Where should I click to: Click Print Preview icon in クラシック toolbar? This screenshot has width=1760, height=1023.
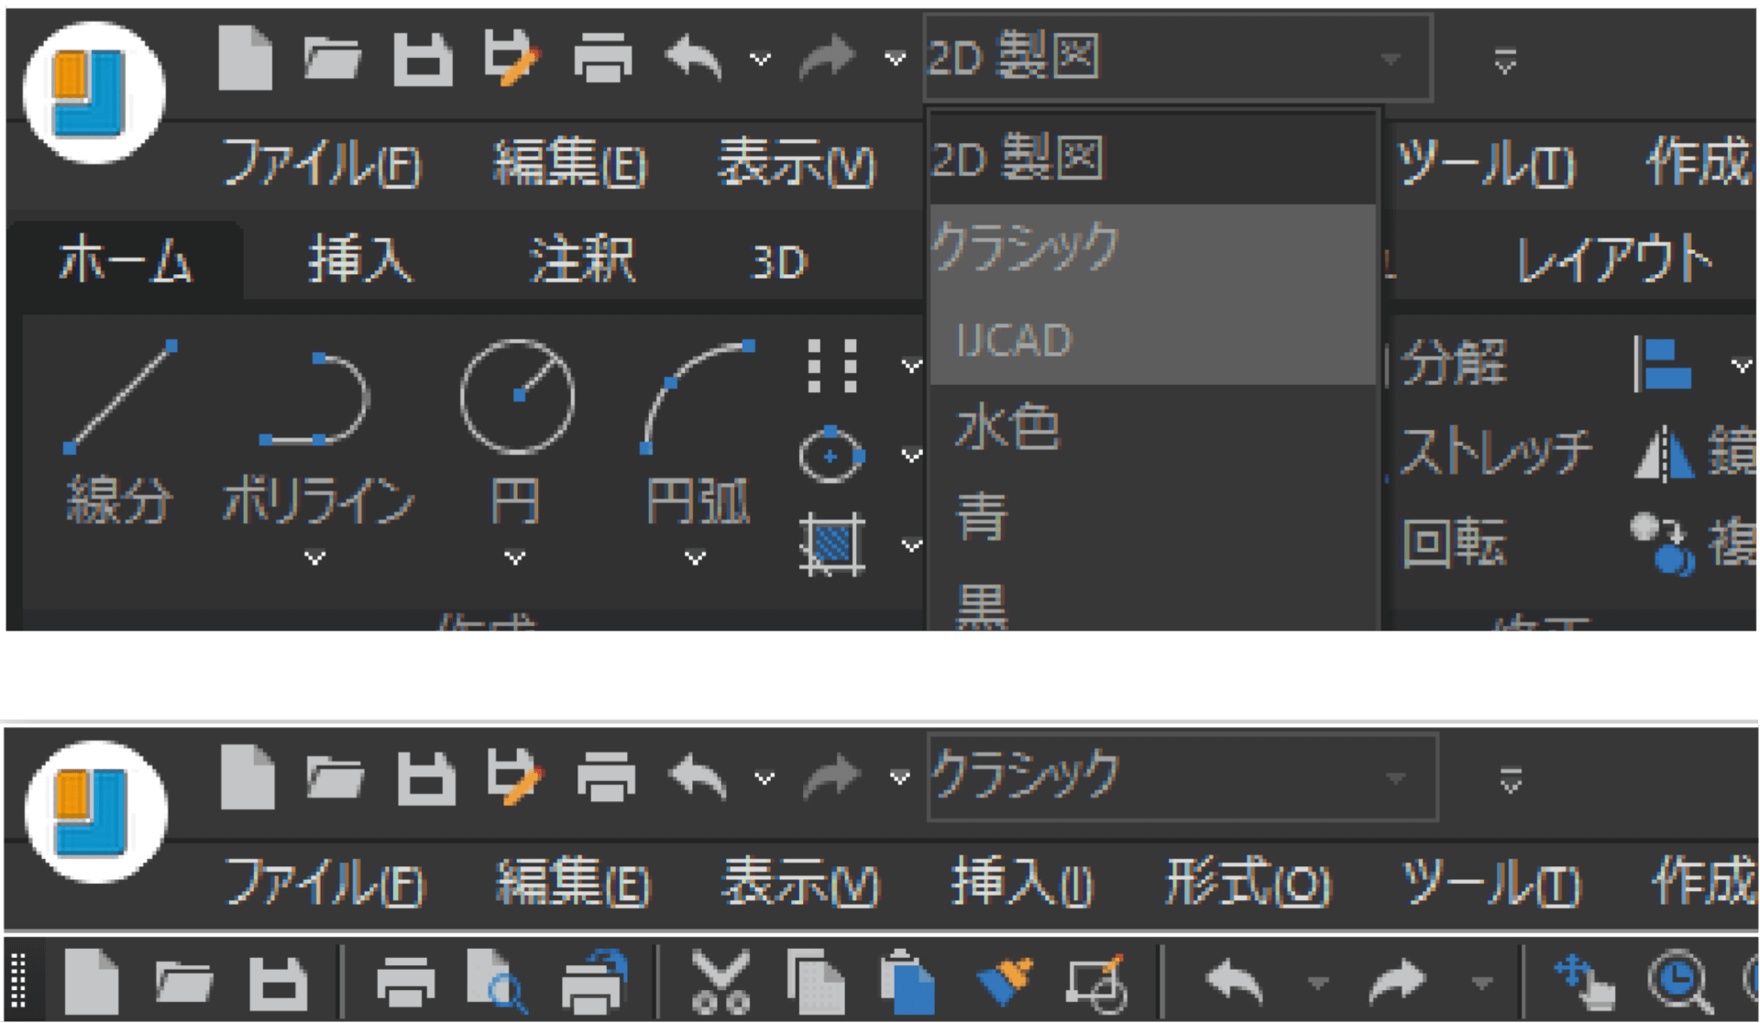coord(496,982)
